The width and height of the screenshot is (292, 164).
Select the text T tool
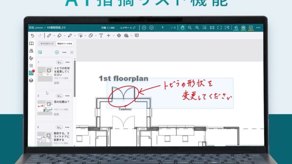(101, 36)
